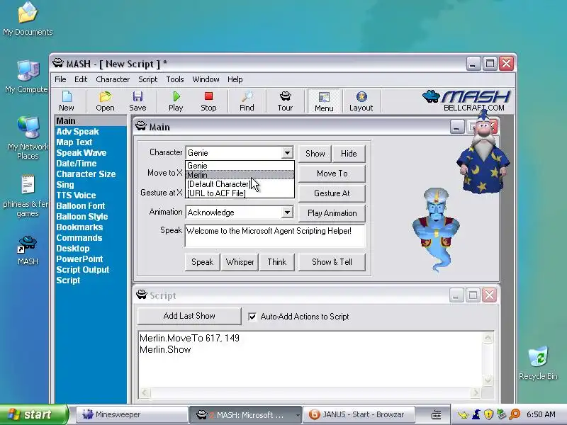
Task: Select Adv Speak in the sidebar
Action: coord(77,132)
